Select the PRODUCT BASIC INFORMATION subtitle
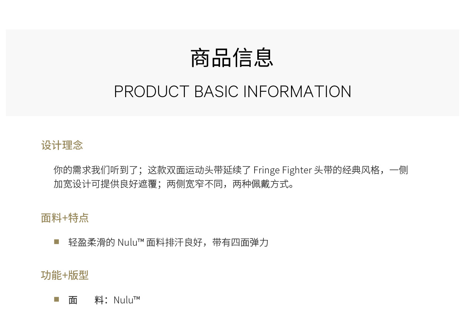Screen dimensions: 465x334 232,92
